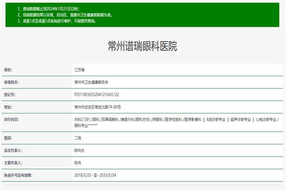Click 内科(门诊) in the departments list
This screenshot has width=286, height=191.
pyautogui.click(x=82, y=119)
